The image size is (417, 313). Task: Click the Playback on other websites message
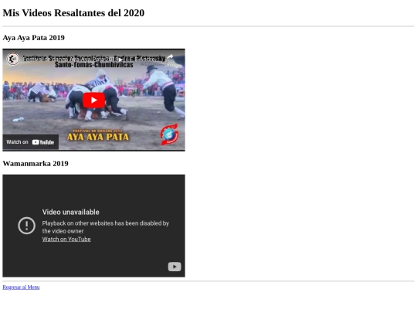(x=106, y=227)
